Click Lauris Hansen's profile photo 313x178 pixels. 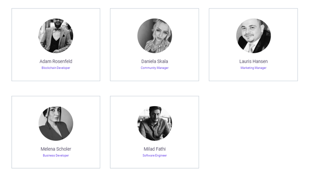[253, 36]
